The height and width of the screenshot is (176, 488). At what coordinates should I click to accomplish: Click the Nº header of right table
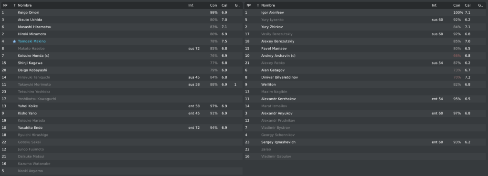pyautogui.click(x=248, y=5)
